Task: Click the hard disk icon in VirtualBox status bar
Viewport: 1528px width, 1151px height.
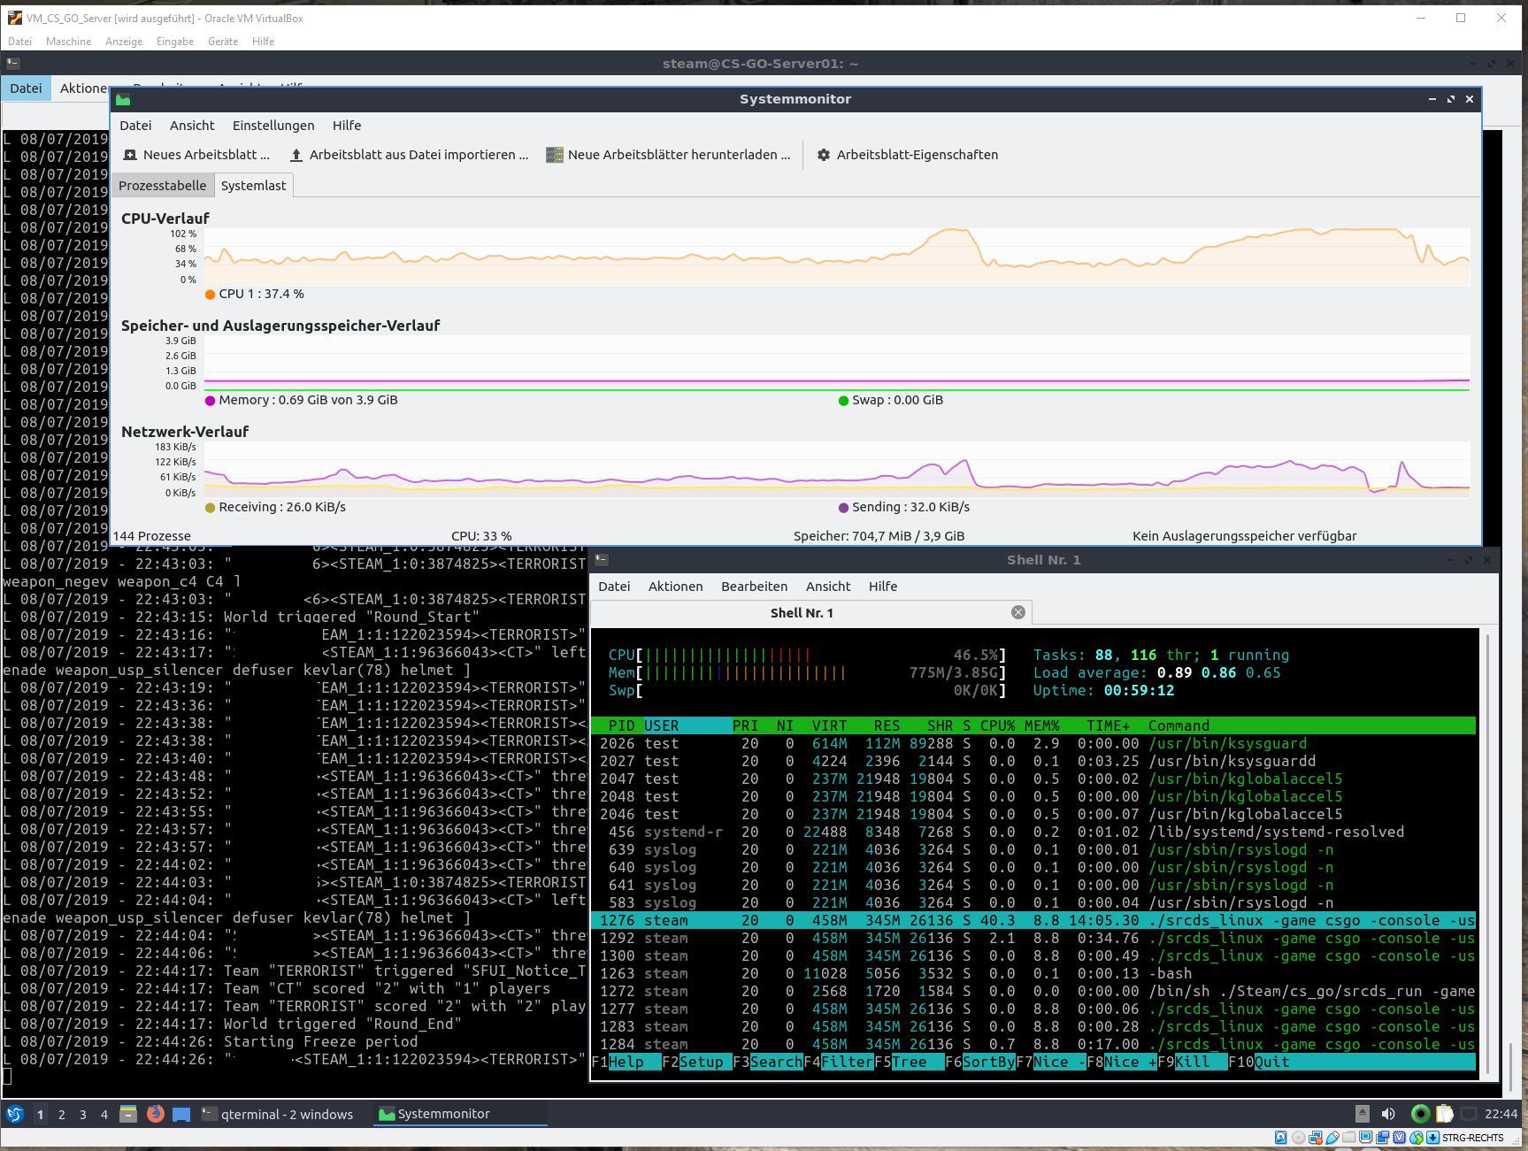Action: (x=1280, y=1138)
